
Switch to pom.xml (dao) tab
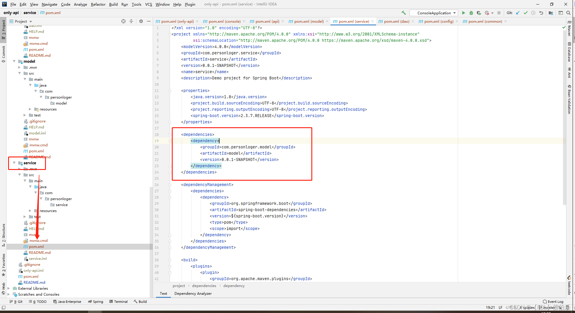(x=394, y=21)
